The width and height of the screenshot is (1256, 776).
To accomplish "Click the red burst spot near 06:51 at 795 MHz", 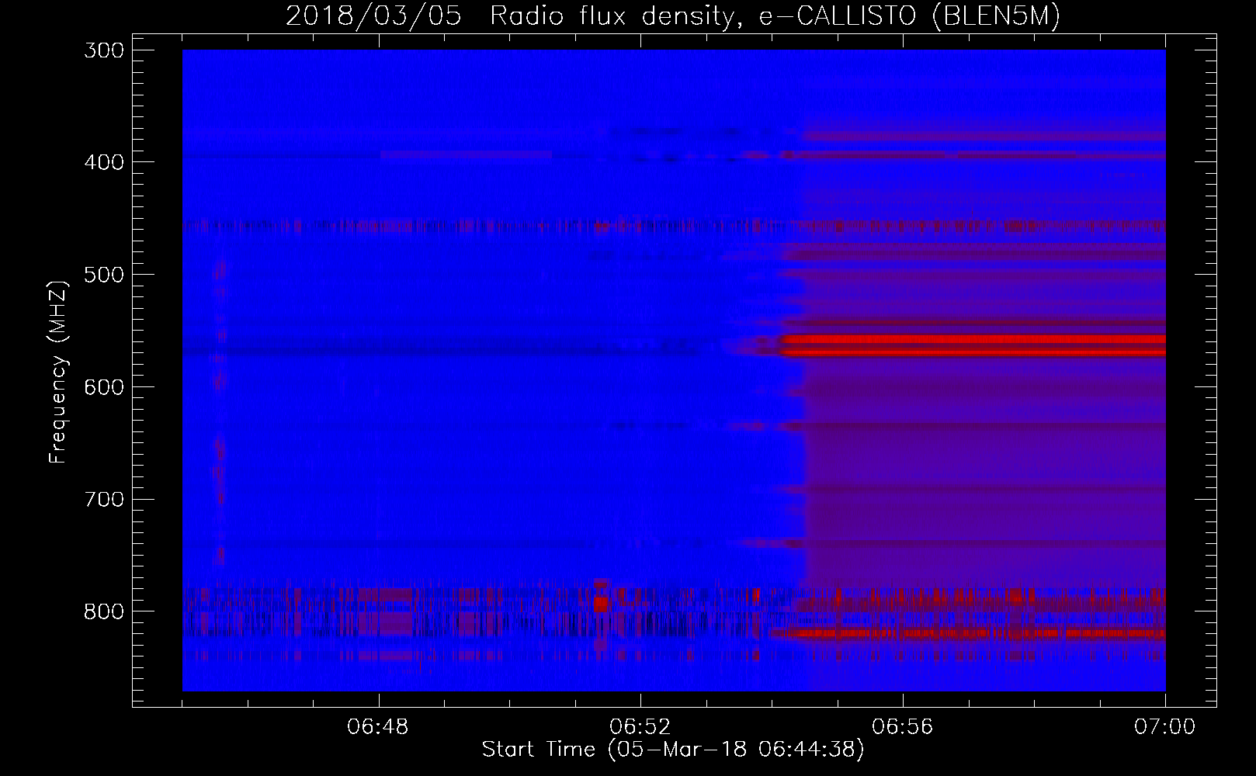I will coord(601,603).
